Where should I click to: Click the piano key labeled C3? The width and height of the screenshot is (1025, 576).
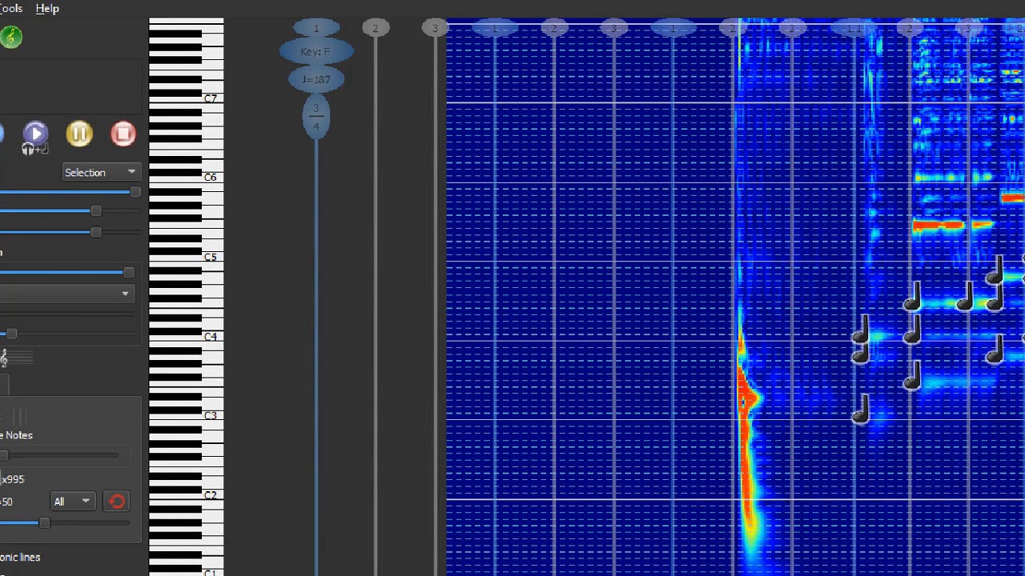pyautogui.click(x=211, y=415)
